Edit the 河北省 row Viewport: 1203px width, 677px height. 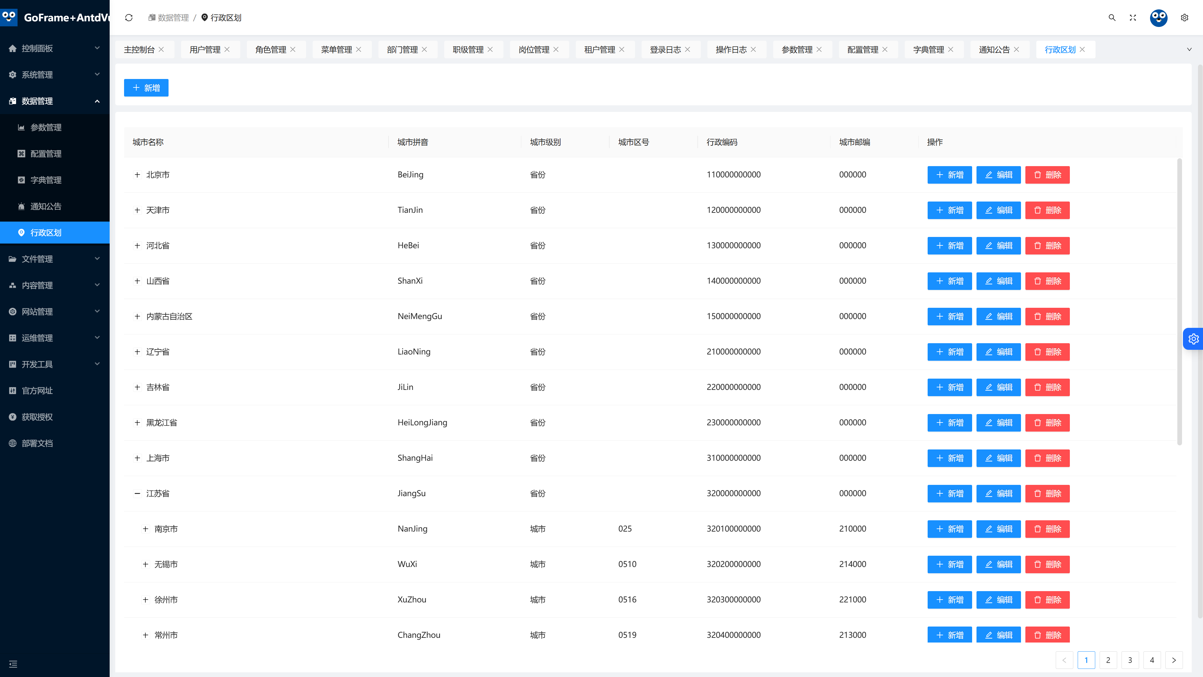point(998,246)
